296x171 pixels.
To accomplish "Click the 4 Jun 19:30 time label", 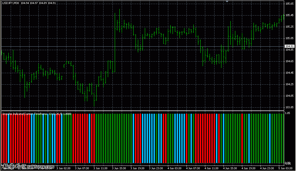I will 248,168.
